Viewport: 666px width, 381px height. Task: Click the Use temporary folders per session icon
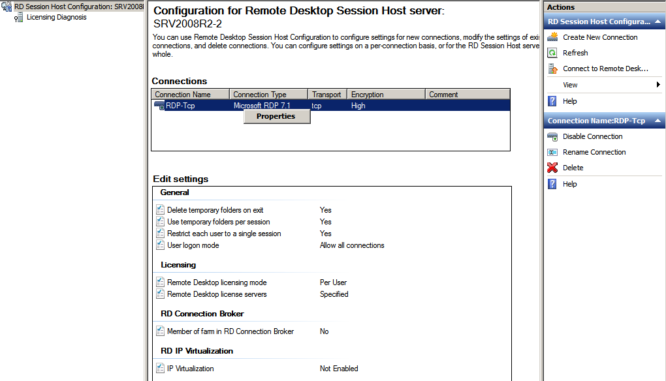(160, 221)
